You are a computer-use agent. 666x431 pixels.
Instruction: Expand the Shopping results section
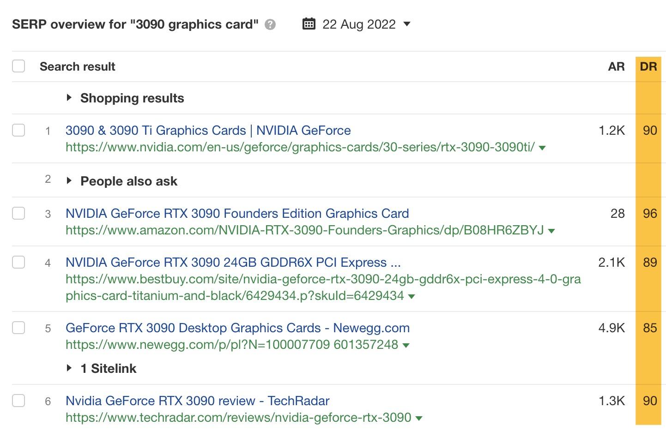tap(70, 97)
